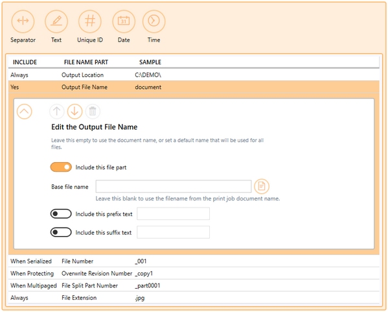Add a Separator file name part
388x312 pixels.
coord(23,21)
